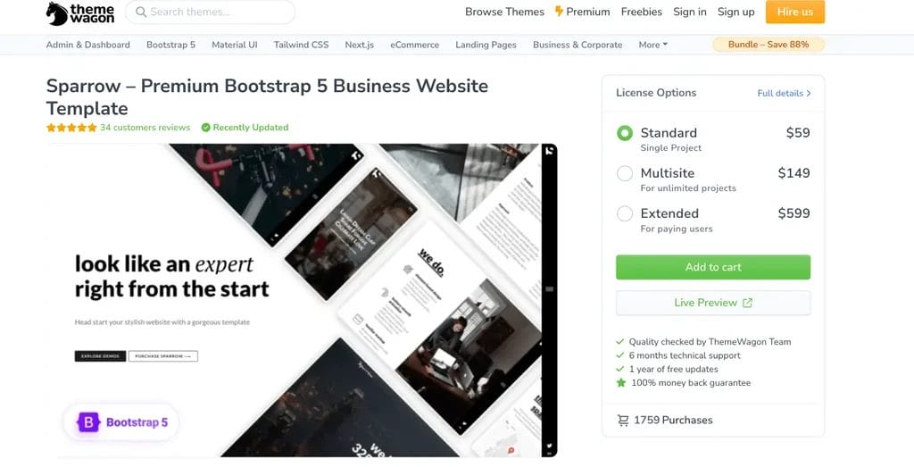Click the Live Preview button

[x=713, y=303]
